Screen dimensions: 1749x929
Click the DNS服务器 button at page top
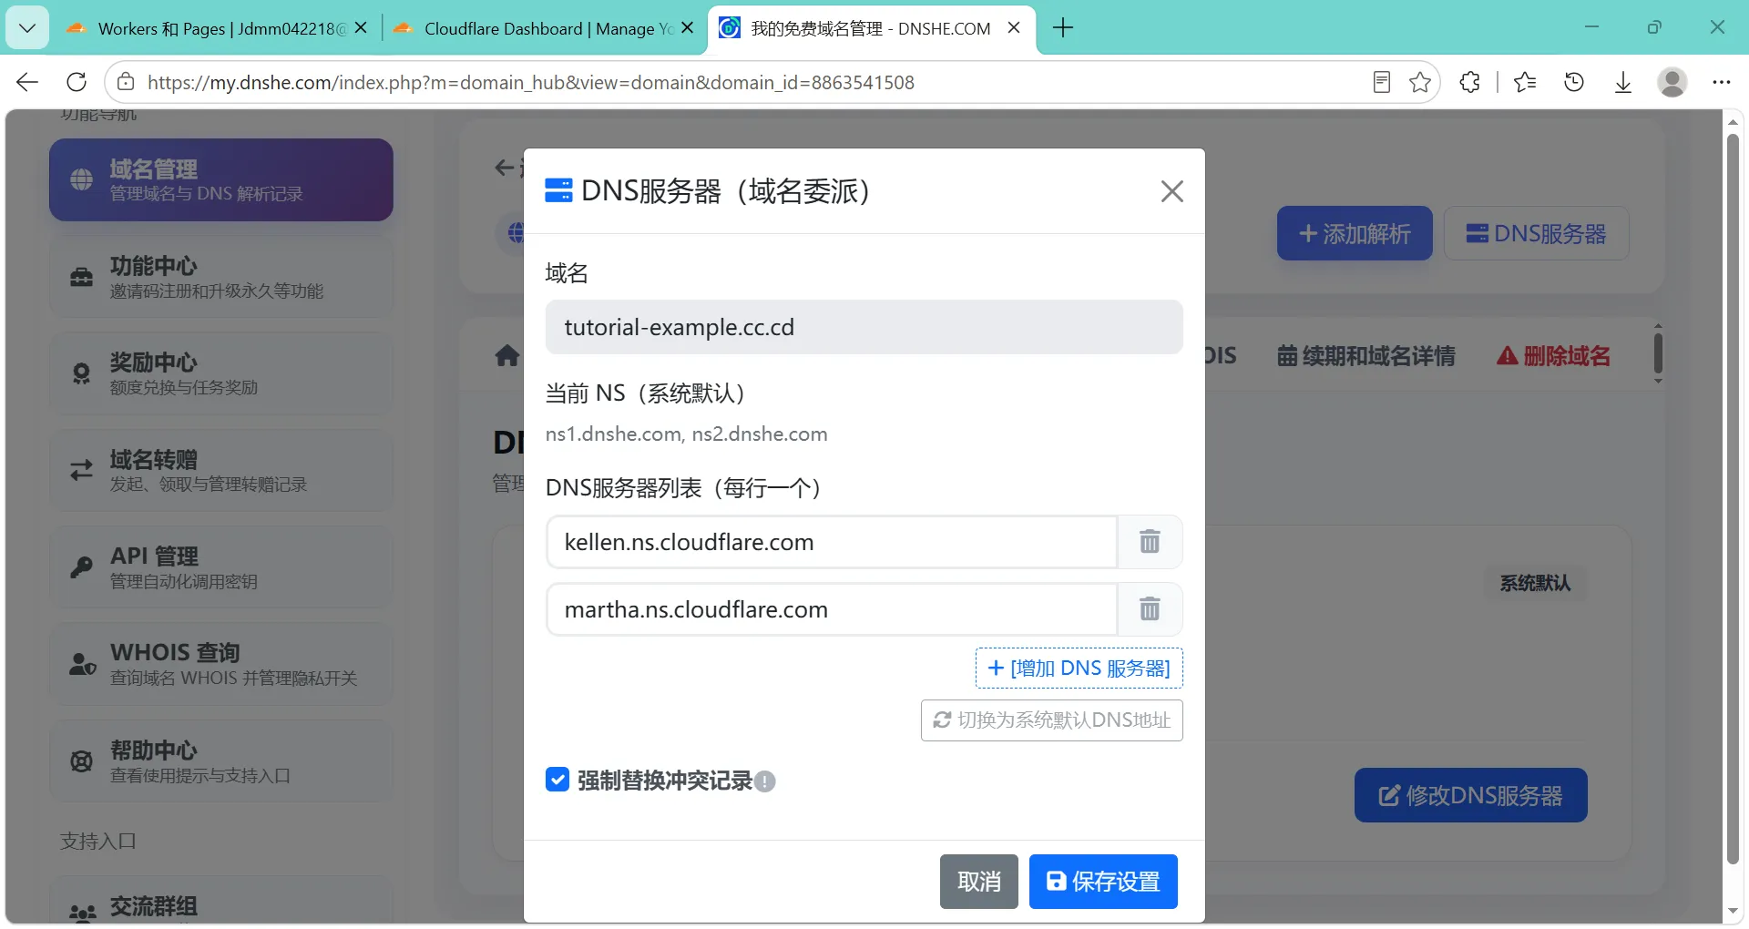(x=1536, y=234)
